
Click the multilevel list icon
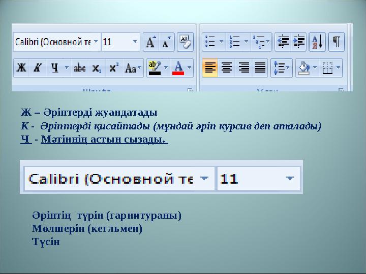point(261,42)
